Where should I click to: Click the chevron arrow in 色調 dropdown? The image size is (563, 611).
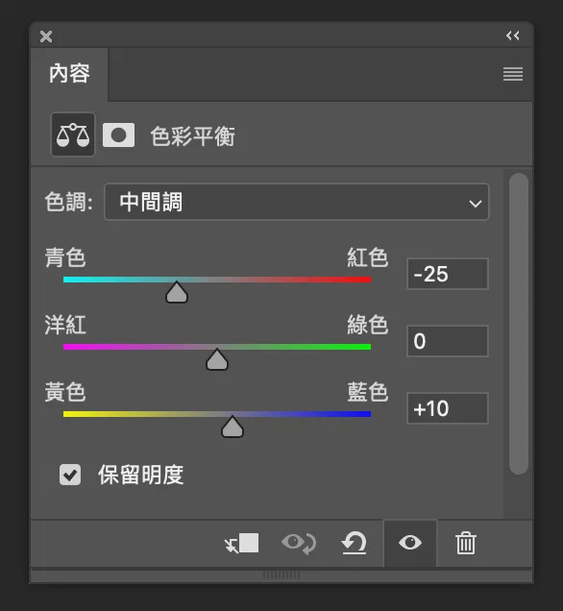click(476, 204)
